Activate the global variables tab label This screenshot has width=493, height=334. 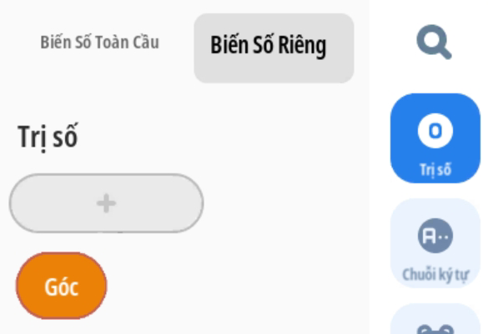99,42
